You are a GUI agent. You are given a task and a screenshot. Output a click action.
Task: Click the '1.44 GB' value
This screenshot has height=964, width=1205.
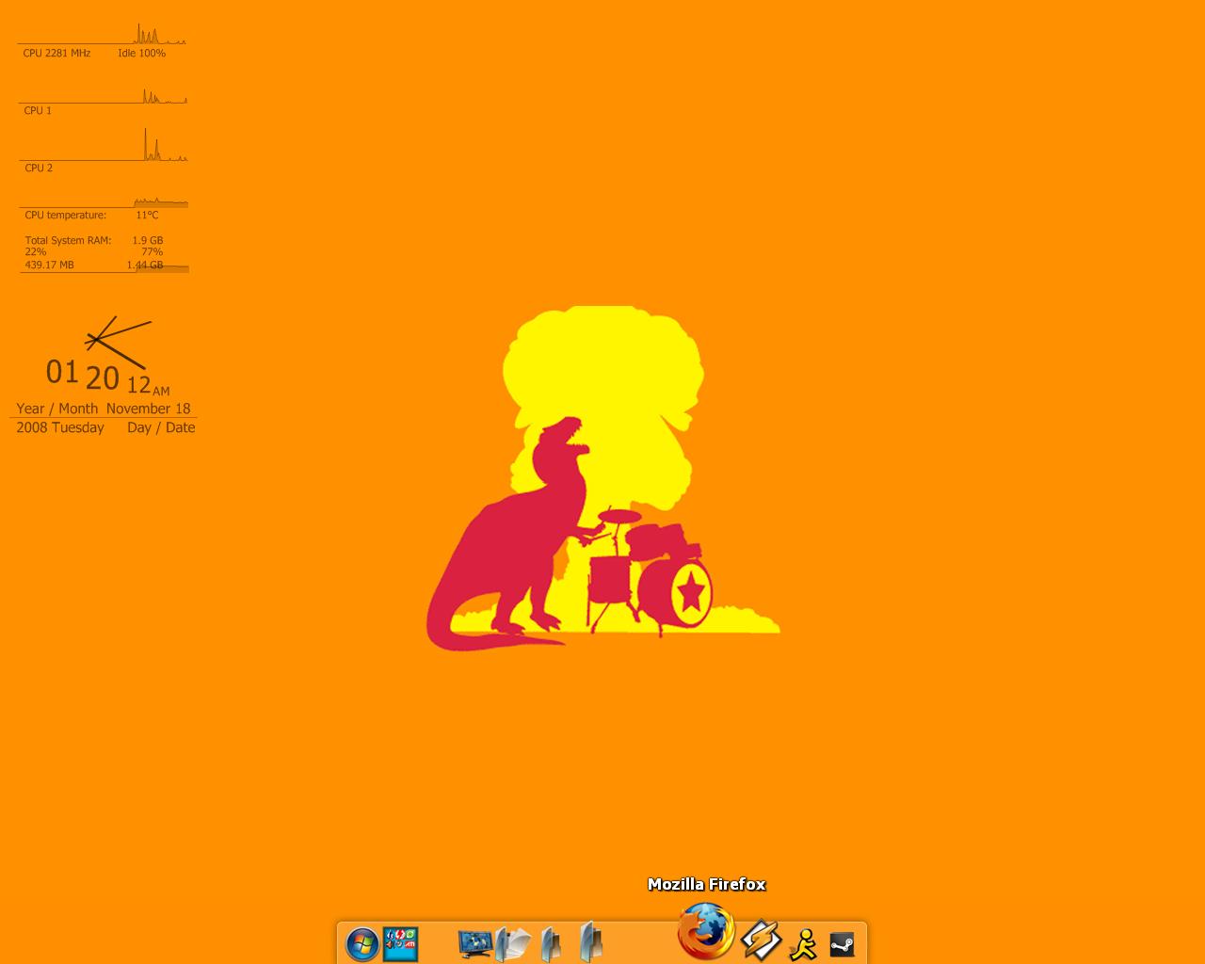coord(145,265)
